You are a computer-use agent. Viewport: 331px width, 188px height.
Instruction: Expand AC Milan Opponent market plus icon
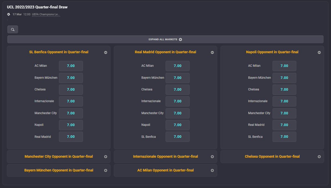coord(212,170)
